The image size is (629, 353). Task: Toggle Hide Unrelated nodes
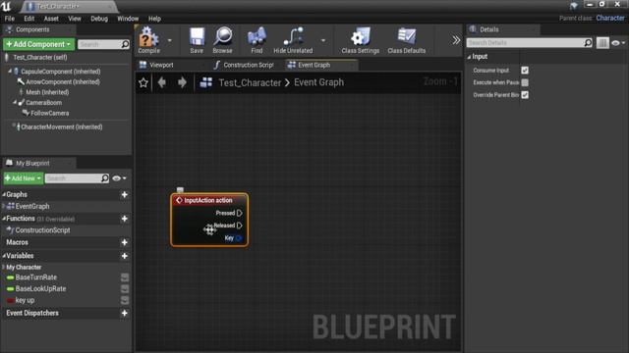293,40
